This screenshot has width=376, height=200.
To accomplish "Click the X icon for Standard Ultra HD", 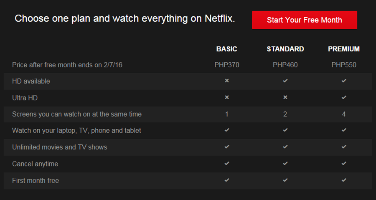I will (x=285, y=97).
